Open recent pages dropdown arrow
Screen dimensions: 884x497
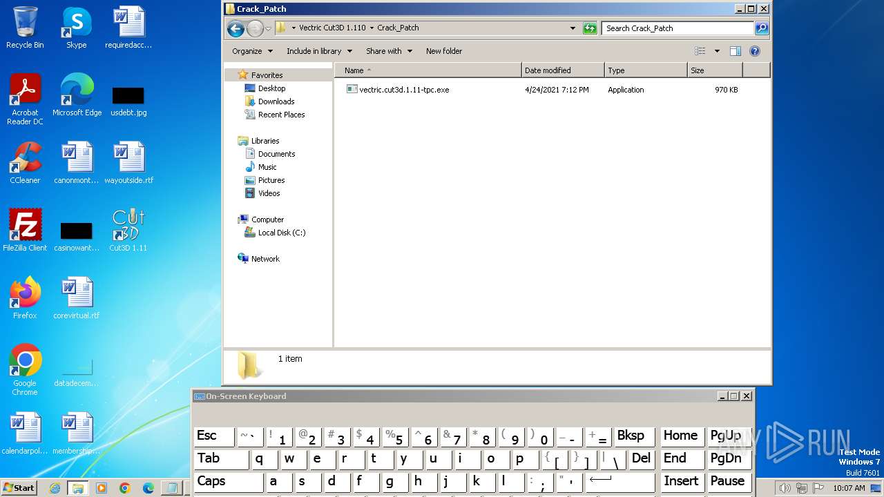click(268, 28)
